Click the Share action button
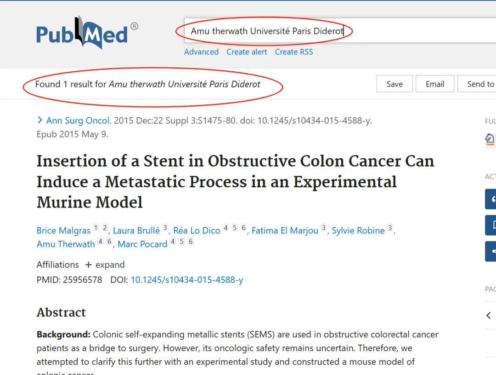This screenshot has height=375, width=496. 490,251
